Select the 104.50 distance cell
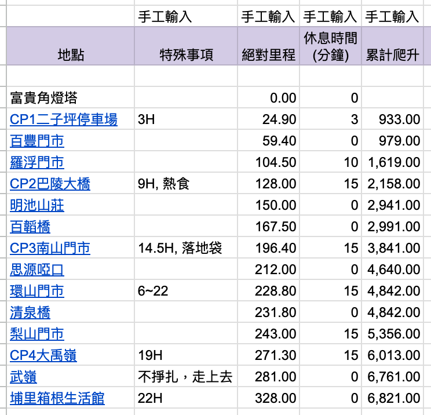The image size is (431, 415). [x=269, y=162]
